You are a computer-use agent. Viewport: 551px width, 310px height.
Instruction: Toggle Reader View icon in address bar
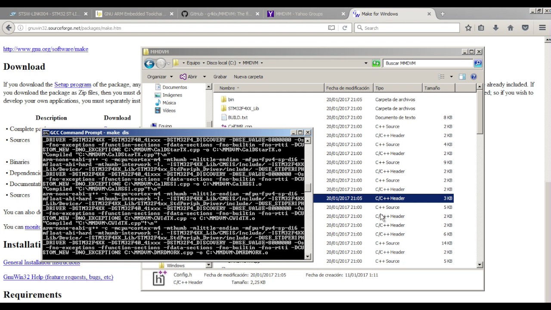click(x=331, y=28)
